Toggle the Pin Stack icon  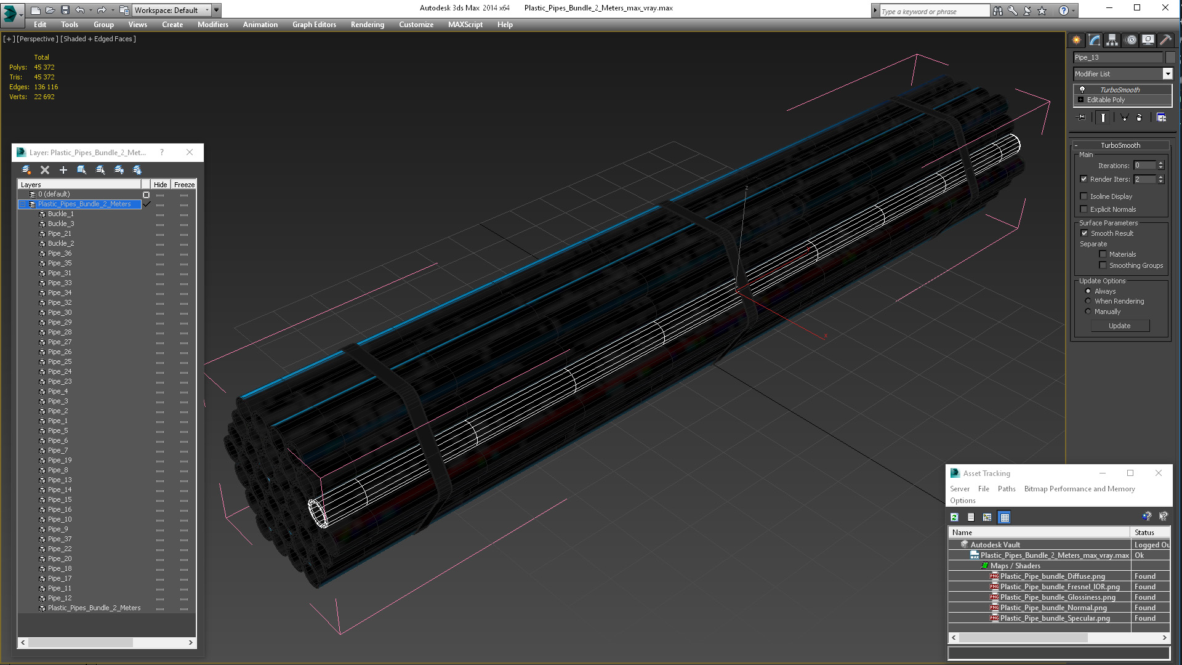(x=1081, y=118)
